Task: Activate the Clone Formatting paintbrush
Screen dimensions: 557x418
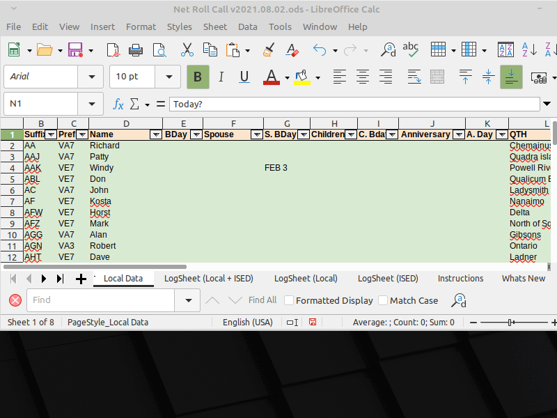Action: [269, 49]
